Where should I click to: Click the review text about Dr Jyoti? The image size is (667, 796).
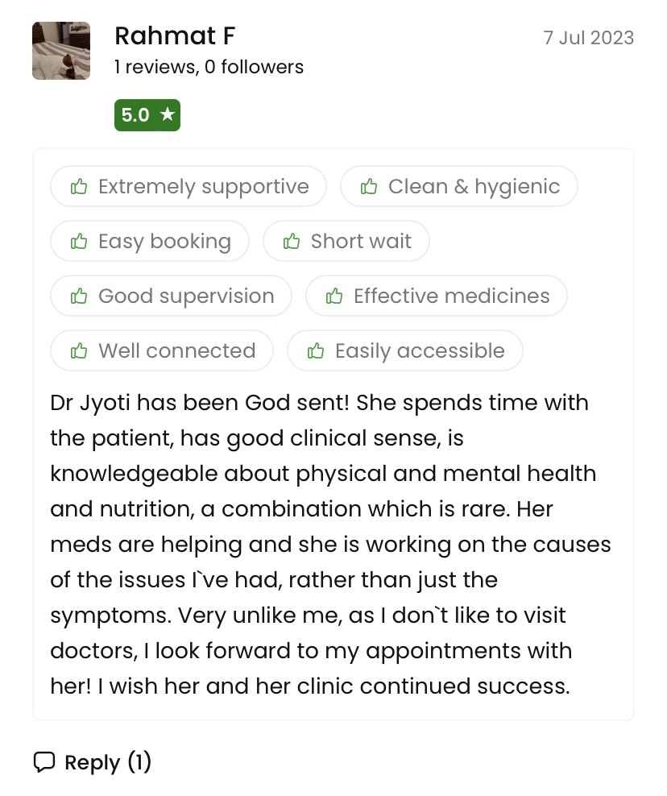330,544
